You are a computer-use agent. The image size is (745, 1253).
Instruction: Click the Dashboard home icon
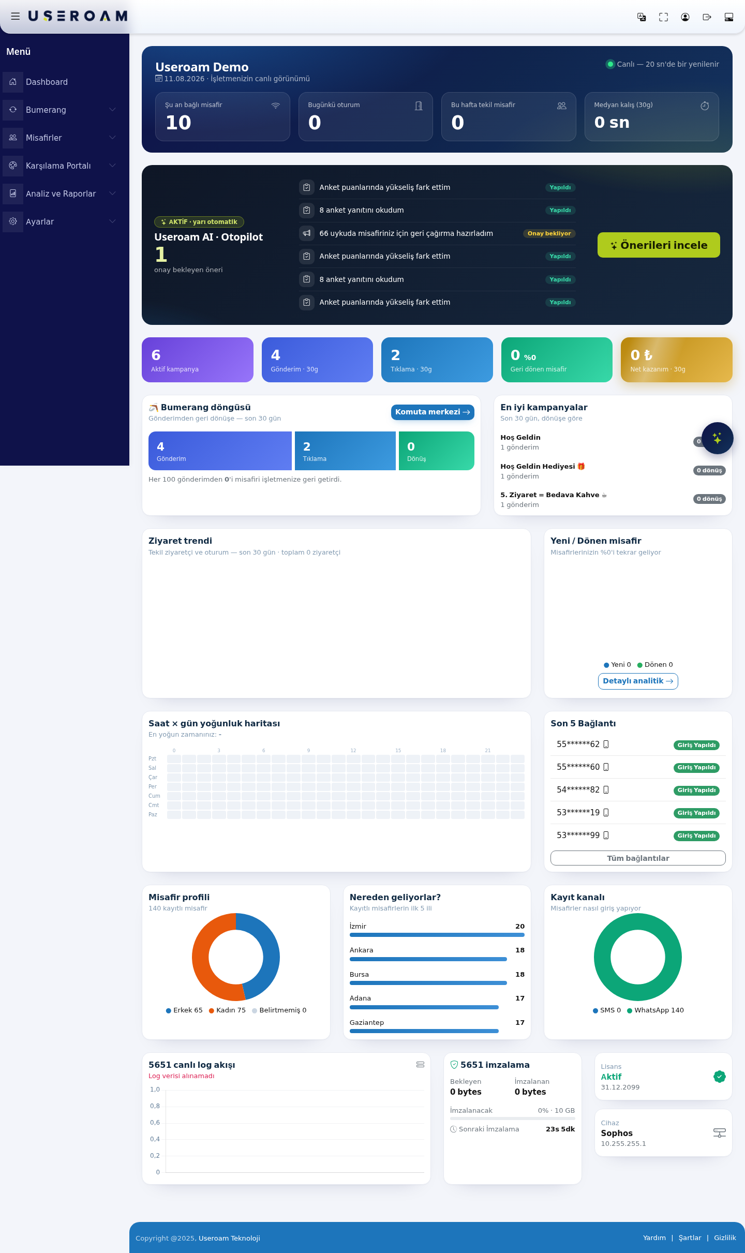13,82
